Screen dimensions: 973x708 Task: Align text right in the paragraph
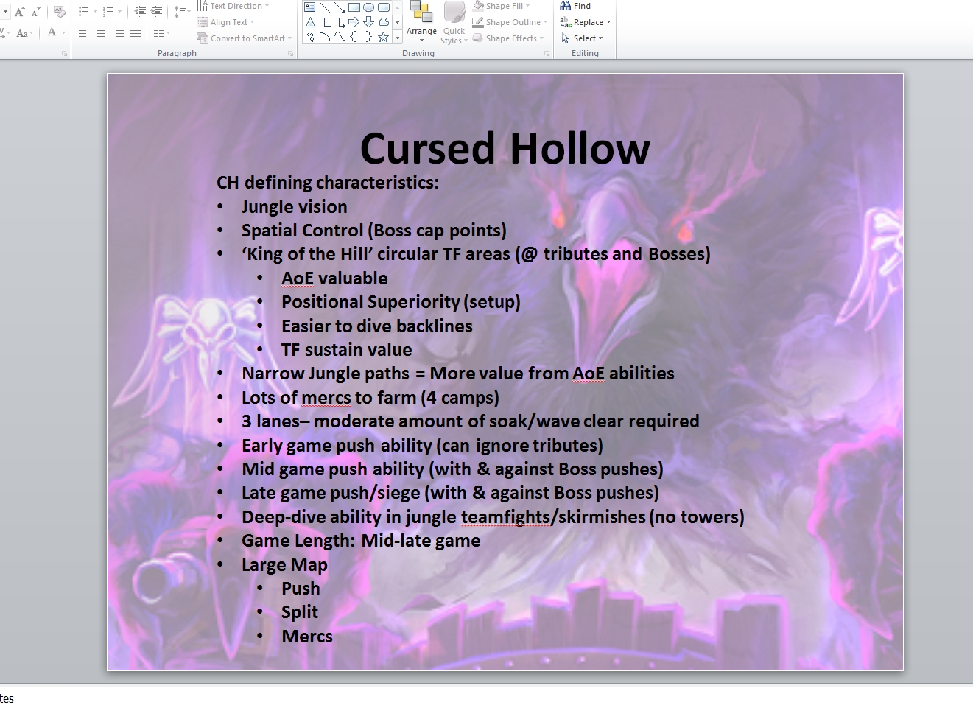119,32
